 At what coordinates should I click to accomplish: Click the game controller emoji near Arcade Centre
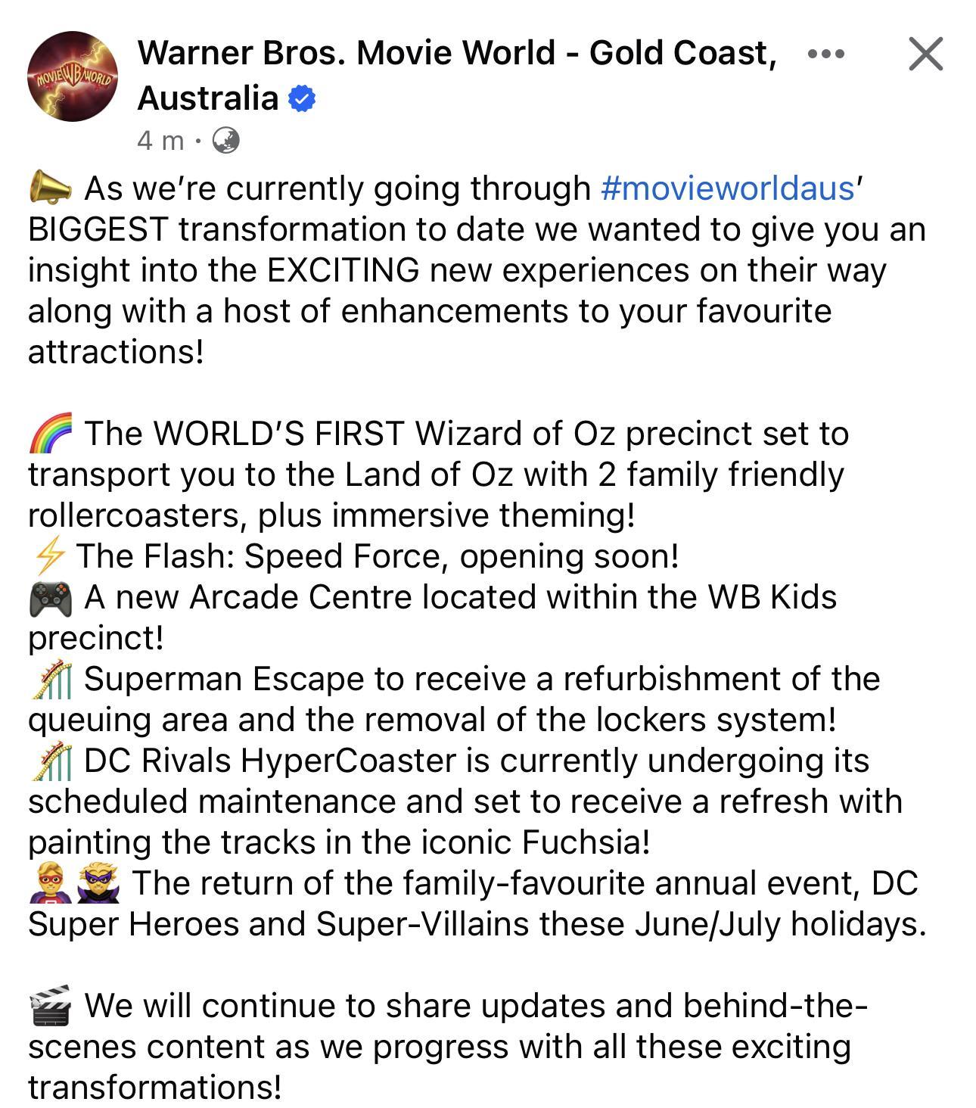tap(51, 597)
